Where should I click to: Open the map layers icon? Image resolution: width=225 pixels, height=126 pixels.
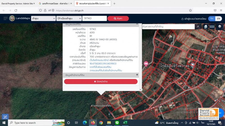pos(220,27)
